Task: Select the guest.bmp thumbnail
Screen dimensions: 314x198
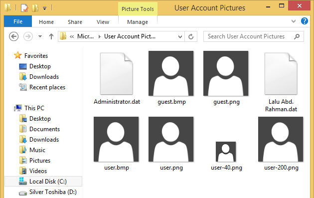Action: point(171,73)
